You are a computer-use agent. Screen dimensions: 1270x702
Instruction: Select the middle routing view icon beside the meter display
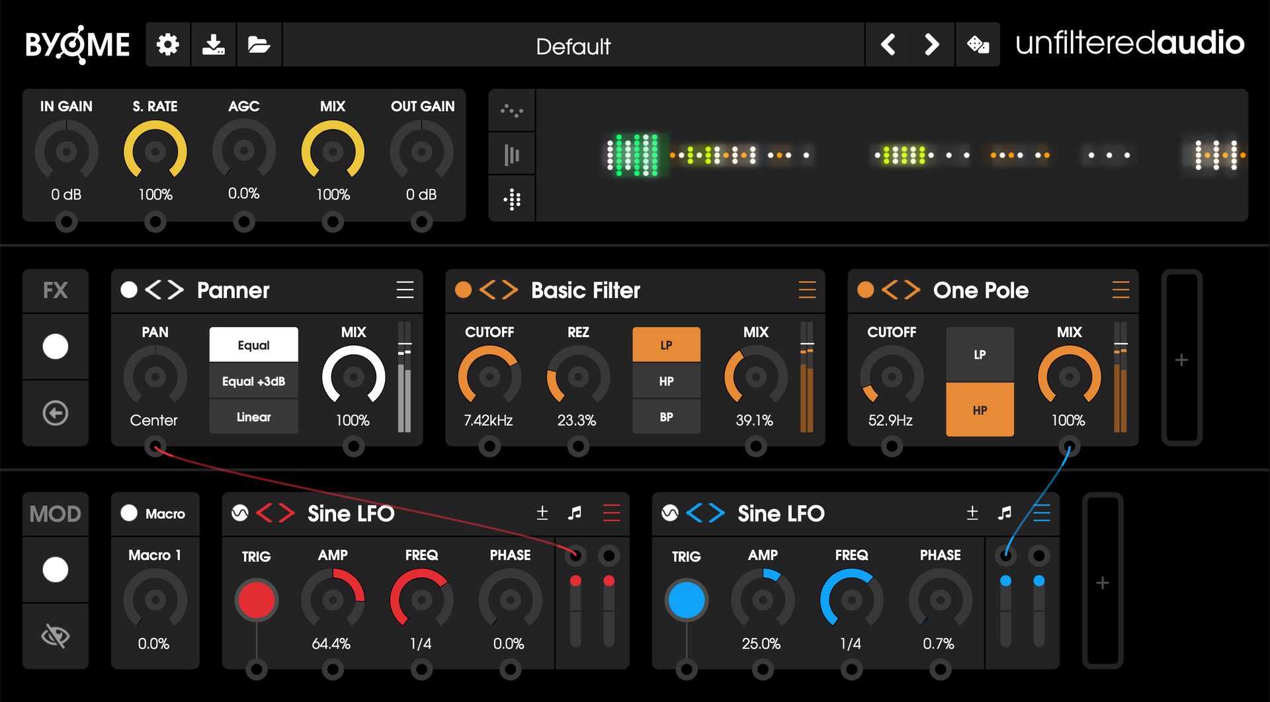tap(511, 153)
